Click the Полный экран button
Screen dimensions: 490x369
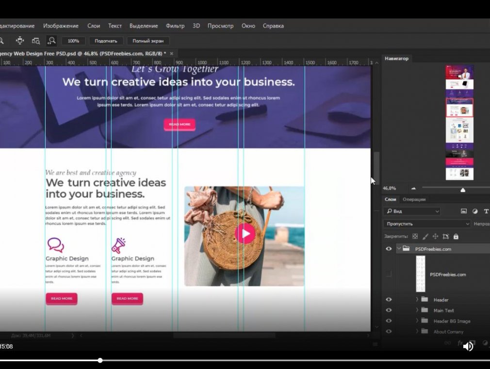coord(148,41)
